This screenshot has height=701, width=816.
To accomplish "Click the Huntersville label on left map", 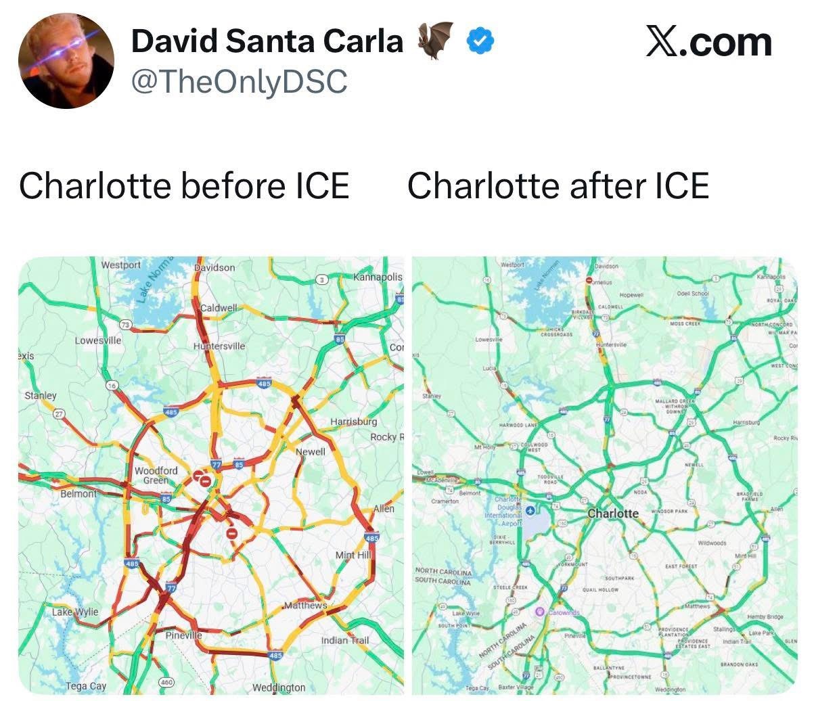I will pyautogui.click(x=219, y=346).
